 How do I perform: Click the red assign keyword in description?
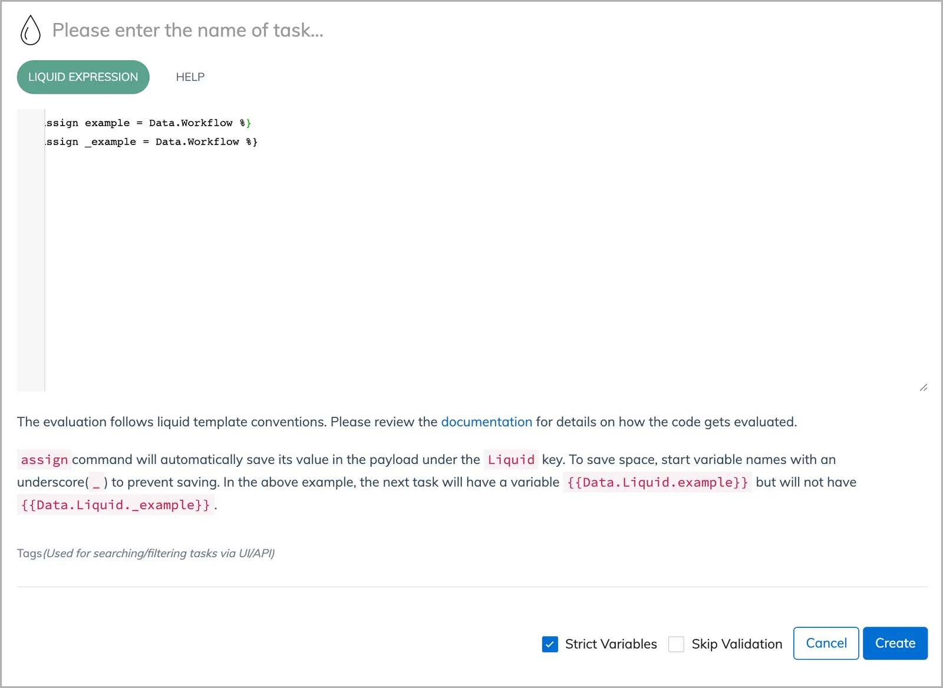point(44,459)
